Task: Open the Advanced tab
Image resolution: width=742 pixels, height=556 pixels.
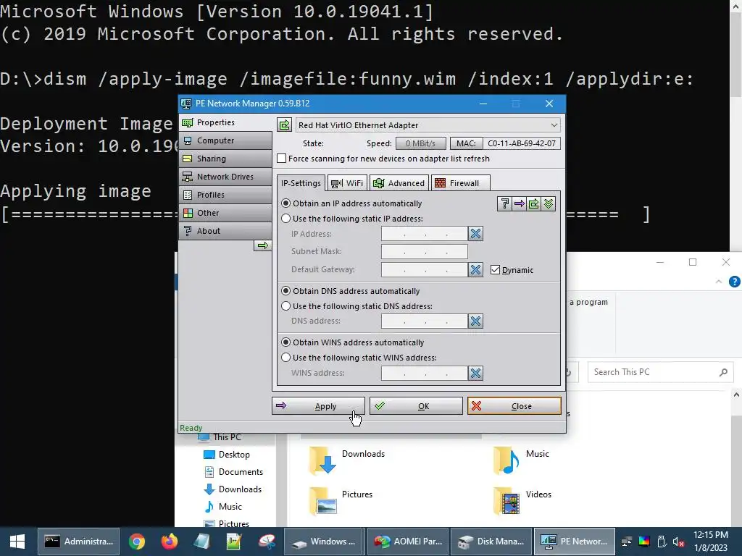Action: pyautogui.click(x=399, y=183)
